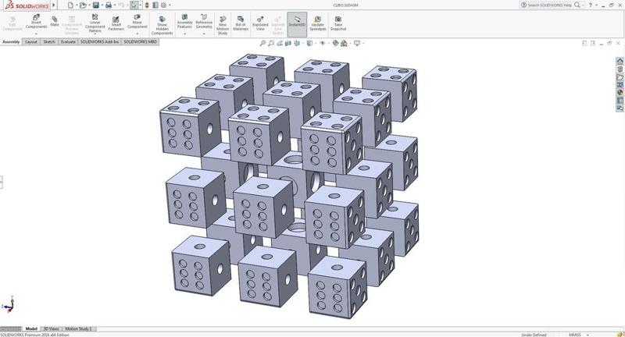Click the Print icon

109,5
